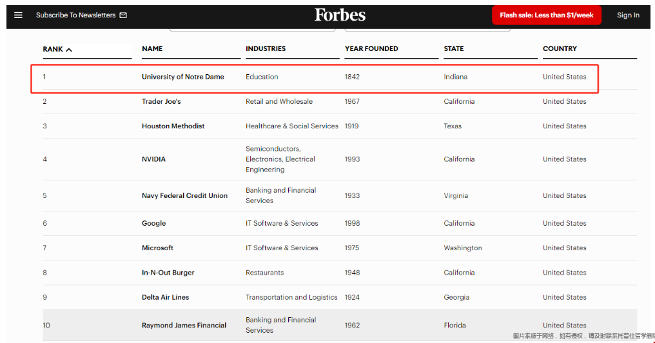This screenshot has width=655, height=343.
Task: Click California in Trader Joe's row
Action: pyautogui.click(x=459, y=101)
